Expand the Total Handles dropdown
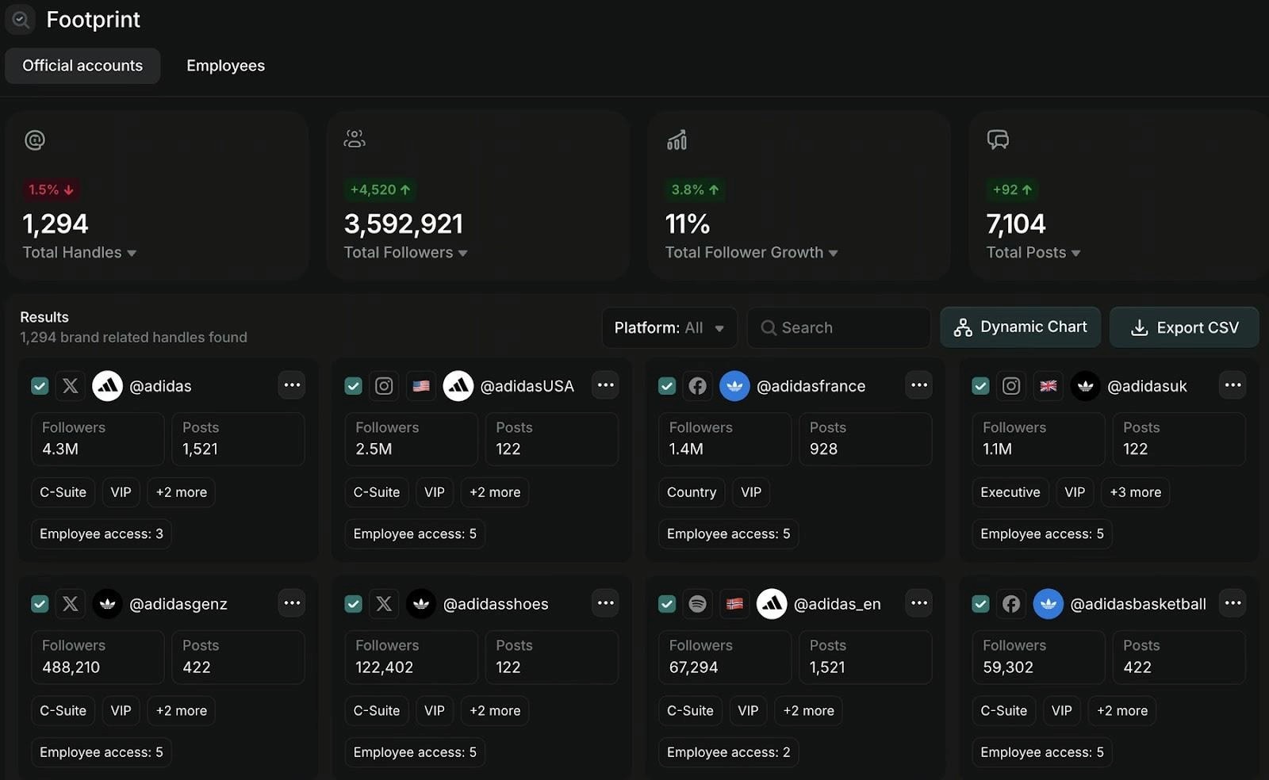This screenshot has height=780, width=1269. click(x=80, y=253)
